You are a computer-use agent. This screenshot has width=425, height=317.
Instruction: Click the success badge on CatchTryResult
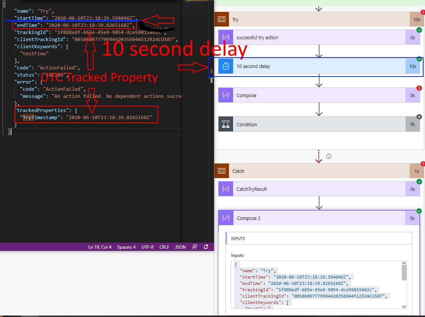(x=419, y=181)
